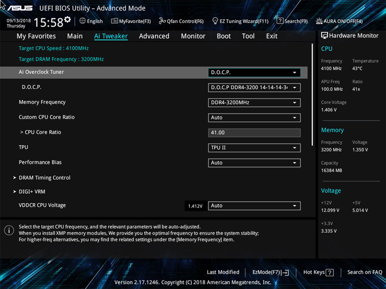
Task: Select the Ai Tweaker tab
Action: coord(111,36)
